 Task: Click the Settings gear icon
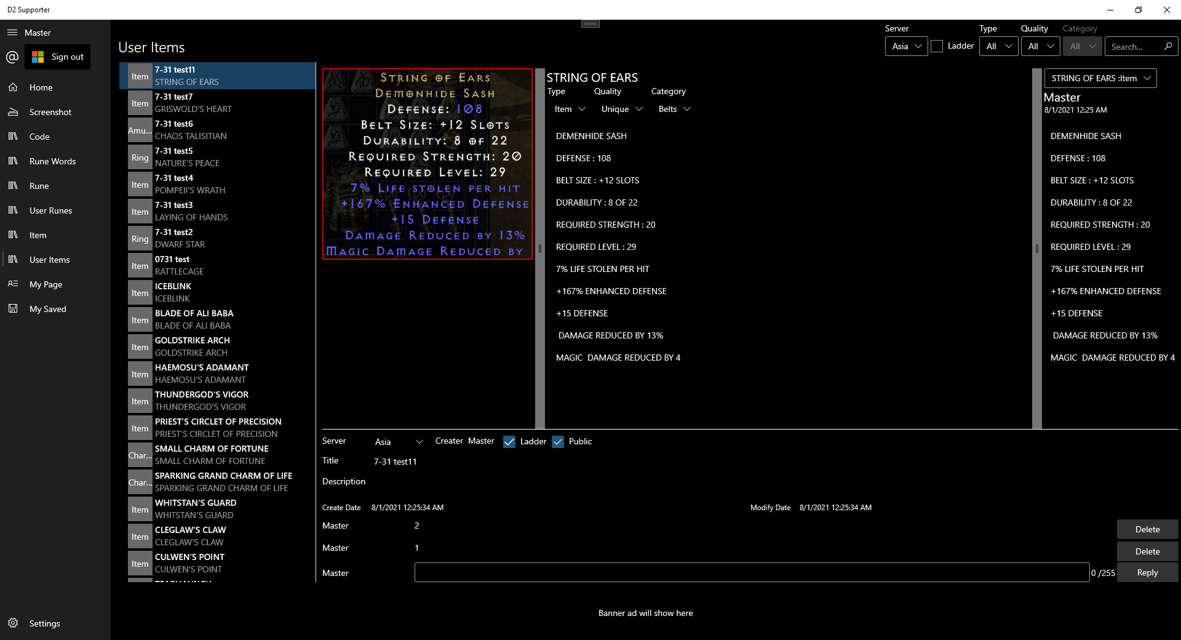(x=13, y=623)
